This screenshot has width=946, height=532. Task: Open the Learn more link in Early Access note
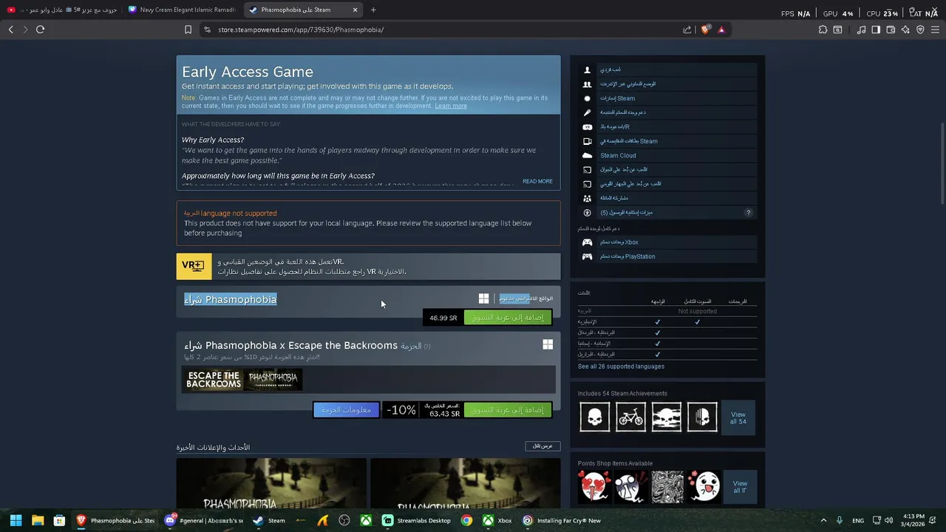point(451,106)
